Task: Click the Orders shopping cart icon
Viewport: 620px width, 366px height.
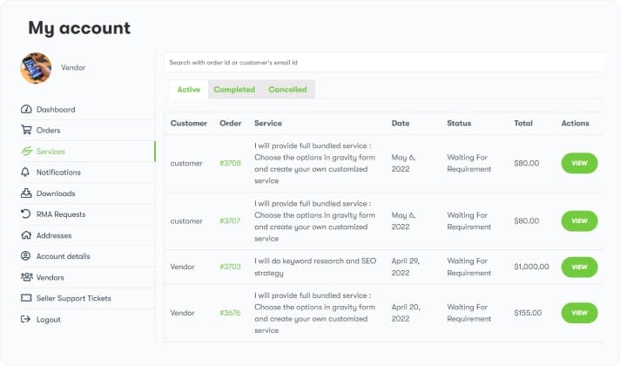Action: click(x=26, y=131)
